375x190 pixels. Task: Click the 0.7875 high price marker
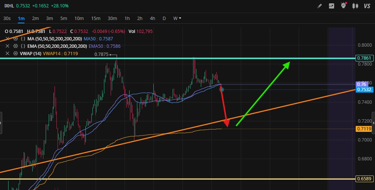click(x=101, y=54)
